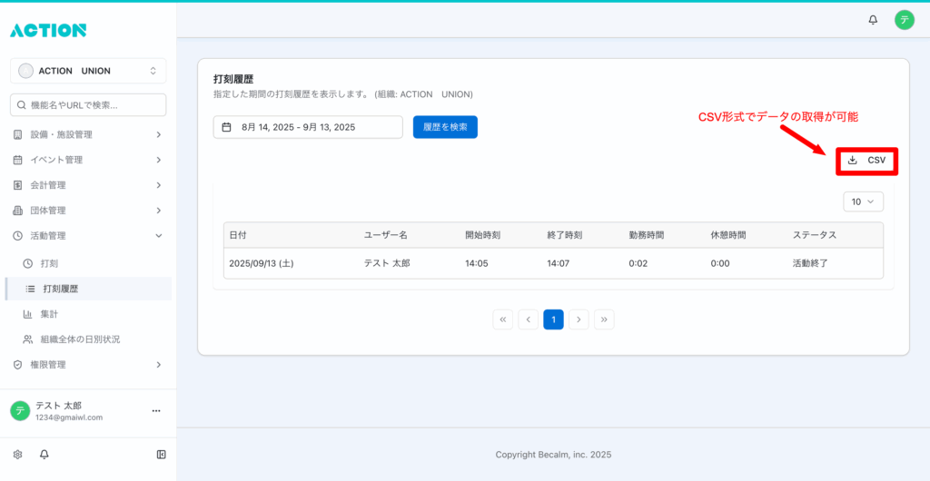
Task: Click the notification bell in top header
Action: [873, 19]
